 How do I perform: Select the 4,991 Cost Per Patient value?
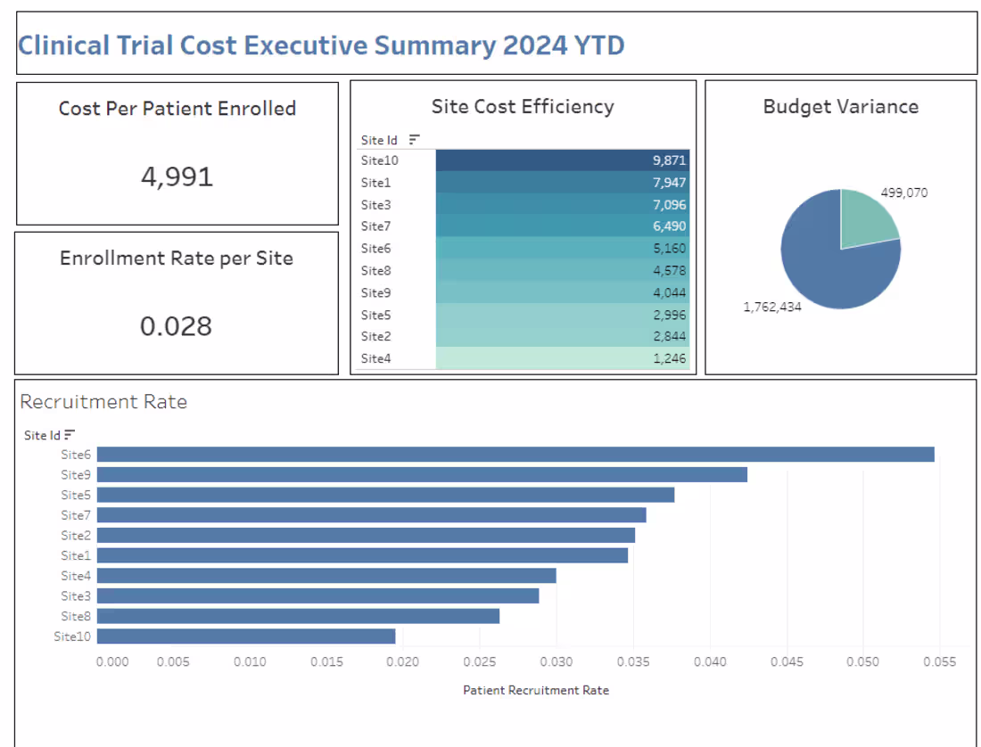pos(177,176)
